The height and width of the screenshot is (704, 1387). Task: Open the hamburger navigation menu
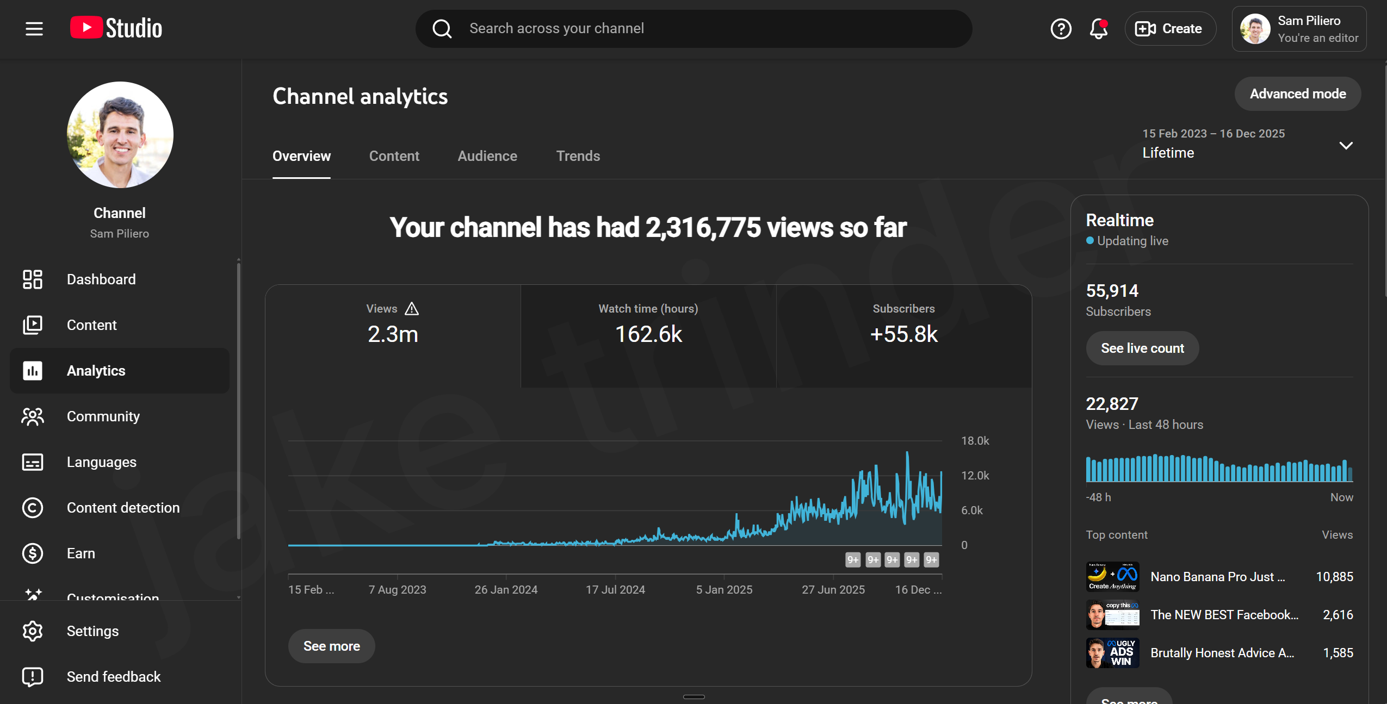point(34,29)
